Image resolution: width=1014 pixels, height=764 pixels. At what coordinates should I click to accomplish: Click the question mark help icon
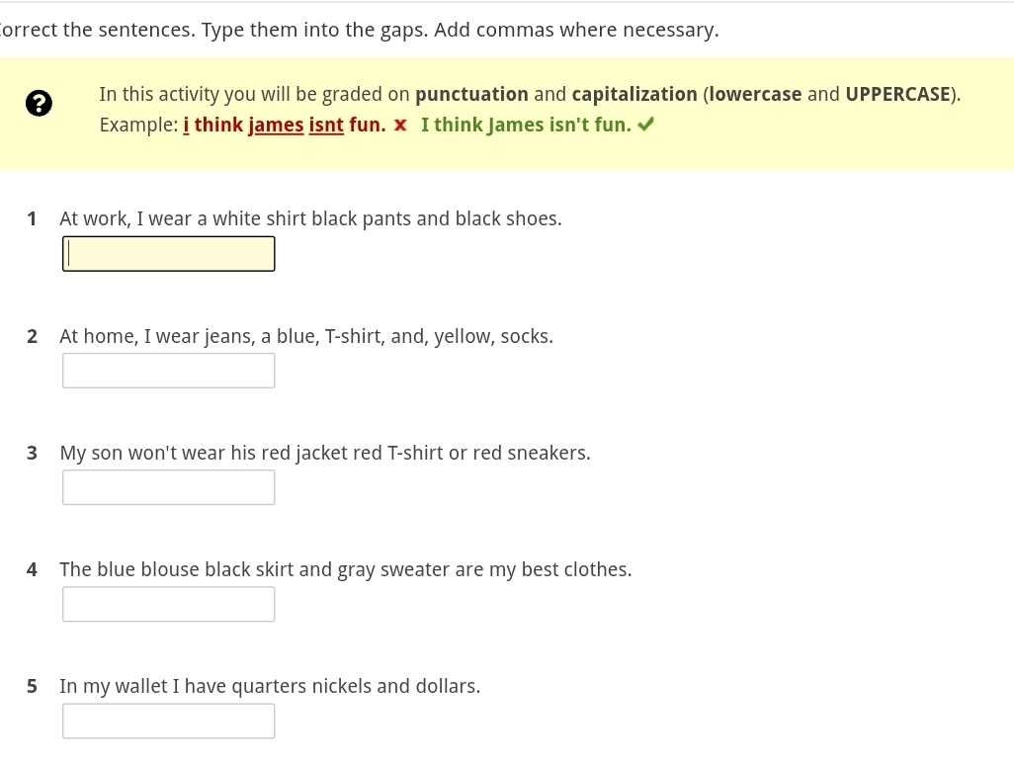[38, 103]
